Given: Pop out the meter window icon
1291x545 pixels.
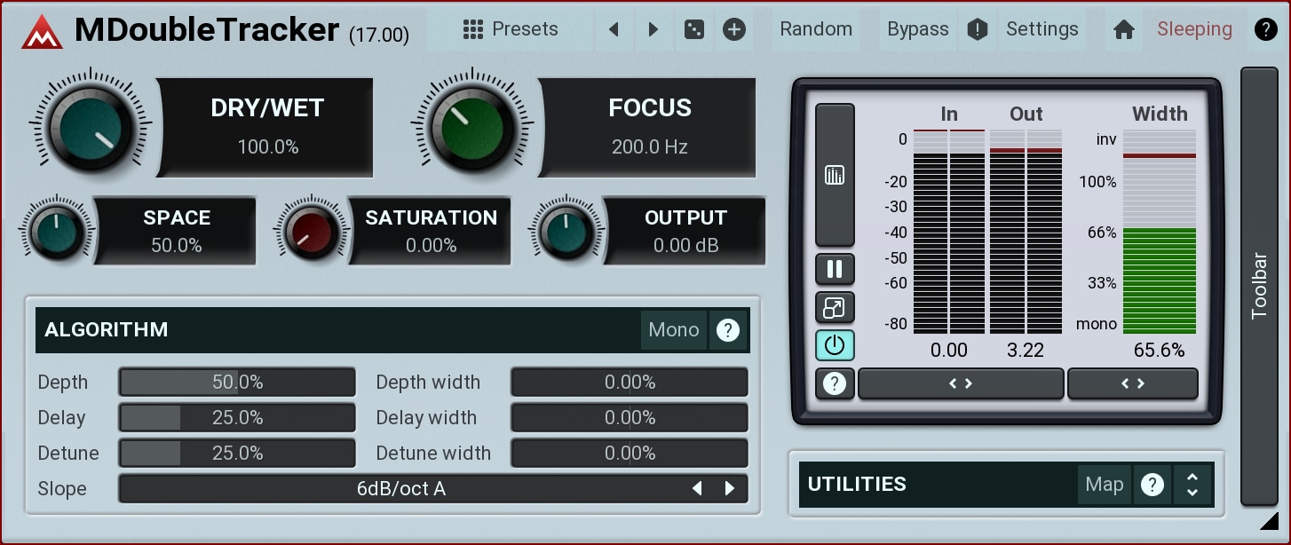Looking at the screenshot, I should click(x=835, y=308).
